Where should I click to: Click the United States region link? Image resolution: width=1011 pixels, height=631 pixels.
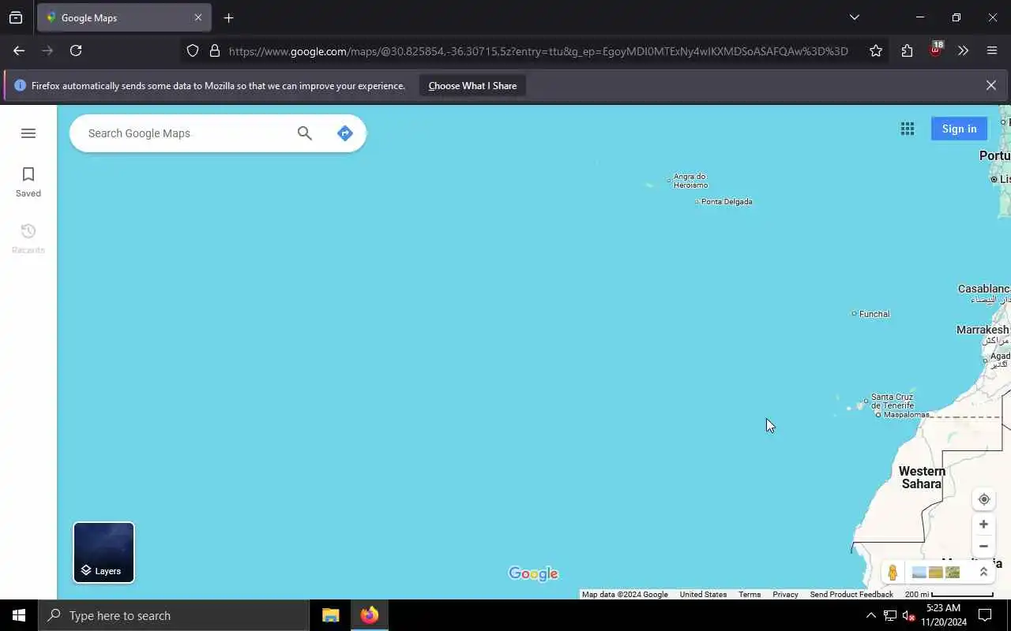[703, 595]
